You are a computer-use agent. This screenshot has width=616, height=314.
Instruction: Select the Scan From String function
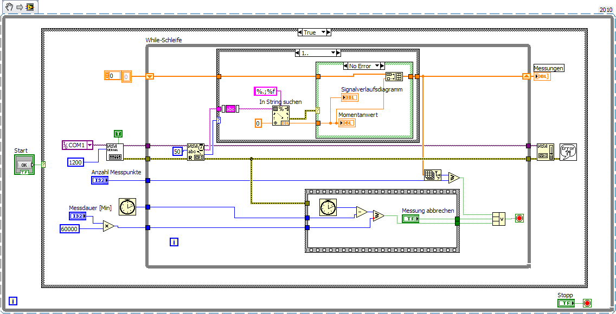point(281,116)
